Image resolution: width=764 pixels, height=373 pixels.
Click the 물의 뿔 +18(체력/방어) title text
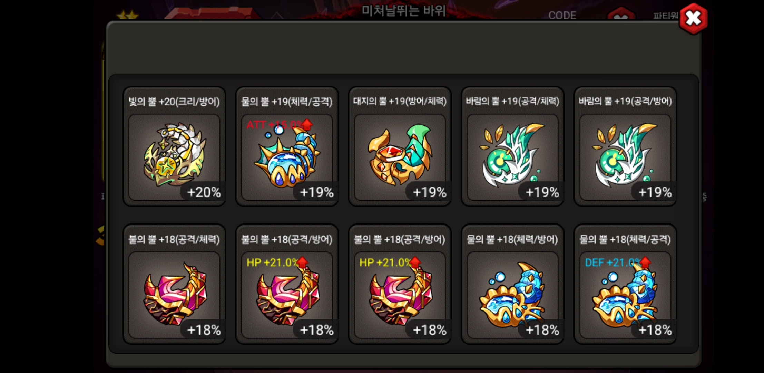pos(513,239)
